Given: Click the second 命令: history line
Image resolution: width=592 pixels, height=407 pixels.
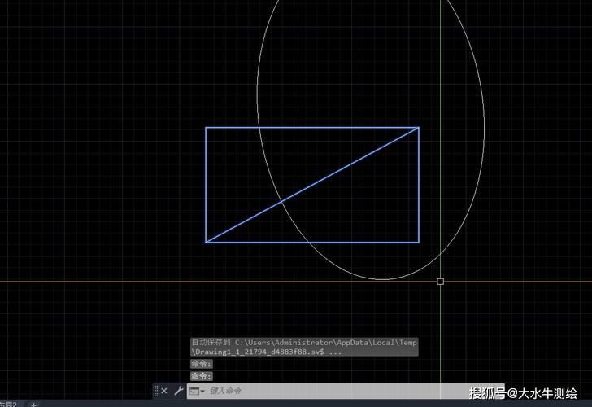Looking at the screenshot, I should 201,376.
